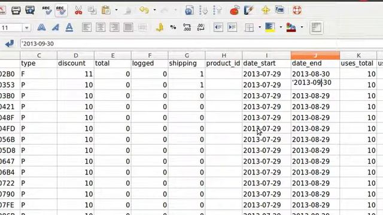383x215 pixels.
Task: Open the Borders dropdown arrow
Action: [260, 27]
